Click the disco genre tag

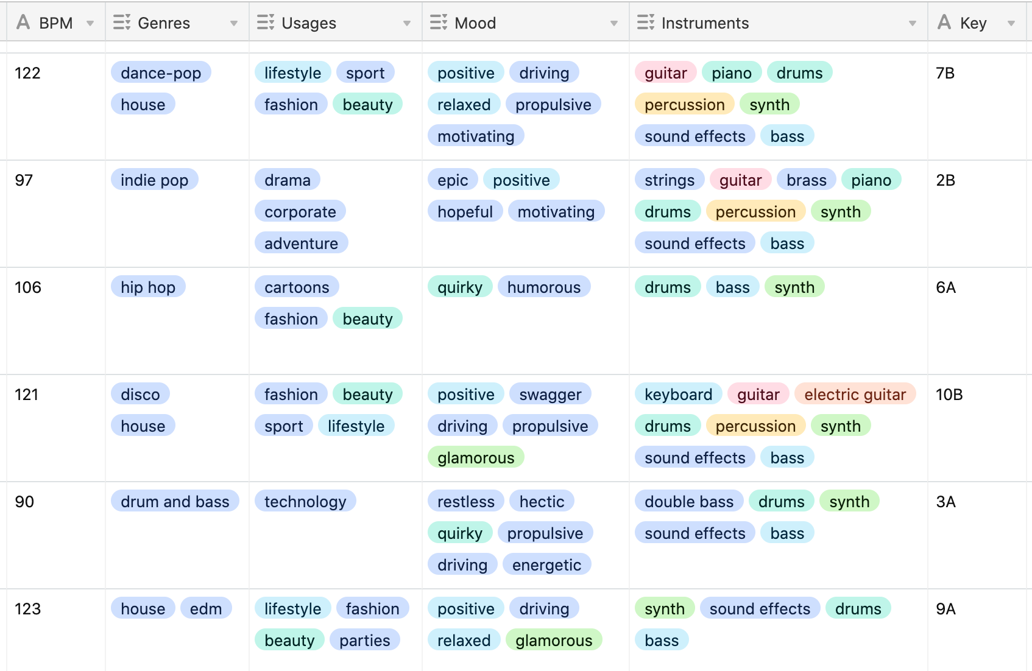pos(140,395)
